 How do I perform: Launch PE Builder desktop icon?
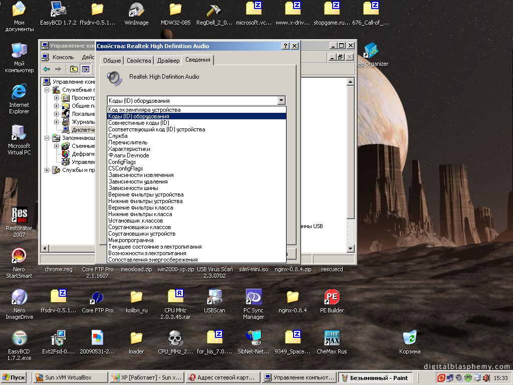click(332, 297)
